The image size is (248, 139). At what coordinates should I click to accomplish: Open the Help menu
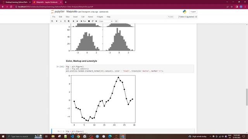pos(108,17)
